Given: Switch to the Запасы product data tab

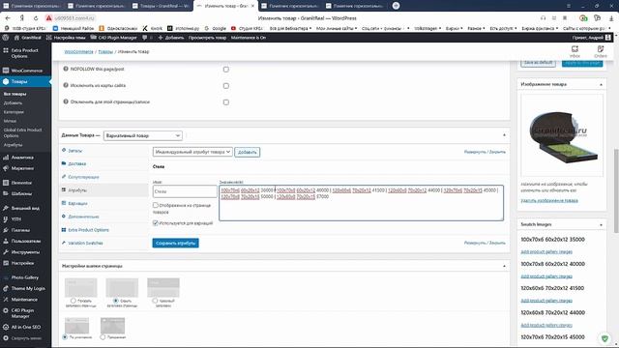Looking at the screenshot, I should (75, 151).
